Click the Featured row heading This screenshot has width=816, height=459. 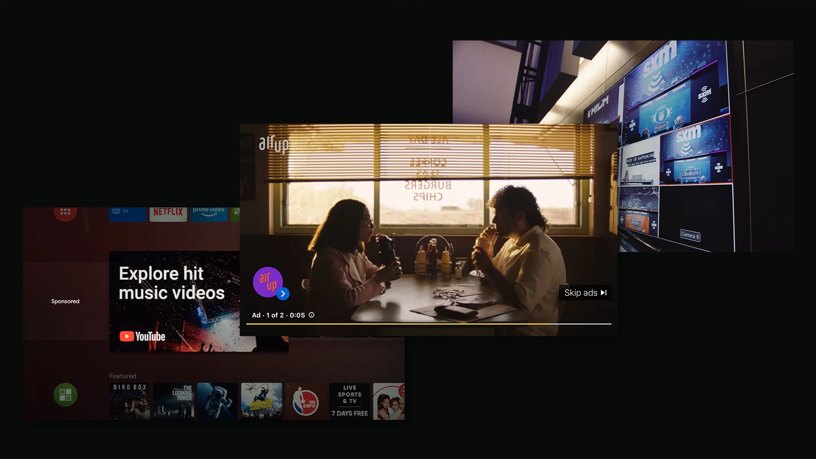(123, 376)
